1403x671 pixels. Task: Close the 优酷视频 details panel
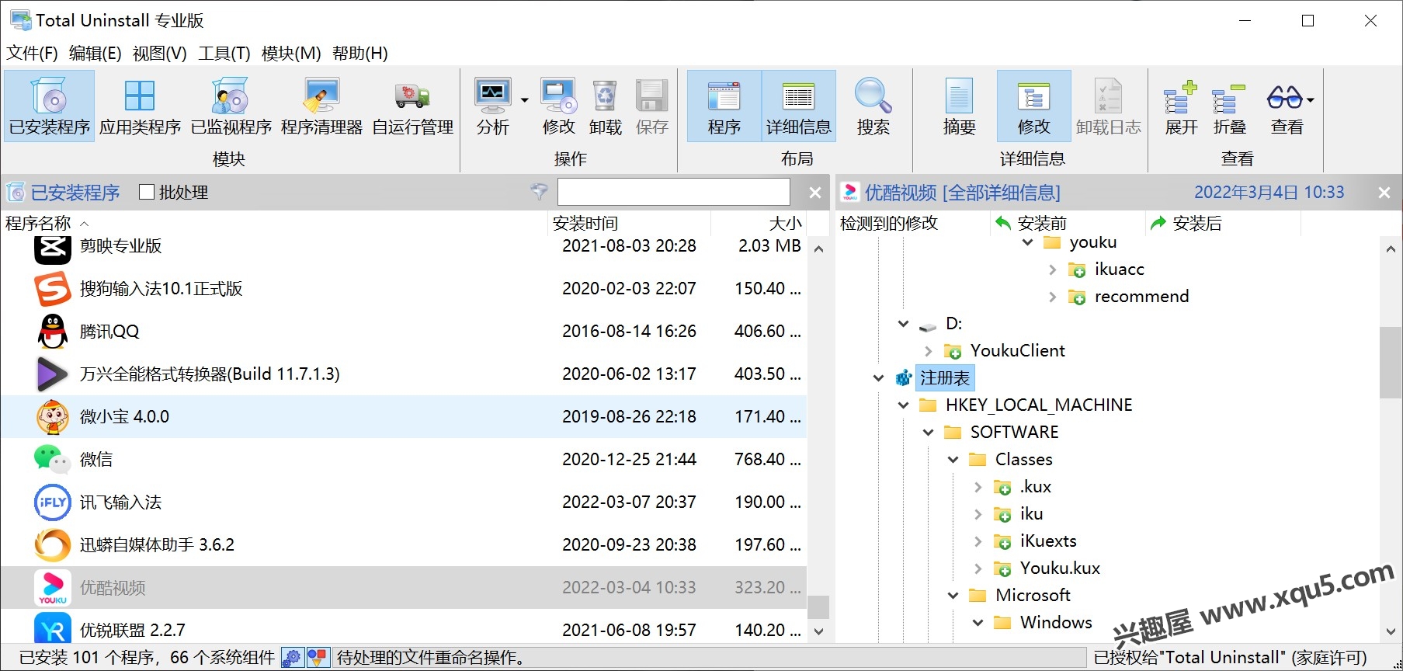[1384, 193]
